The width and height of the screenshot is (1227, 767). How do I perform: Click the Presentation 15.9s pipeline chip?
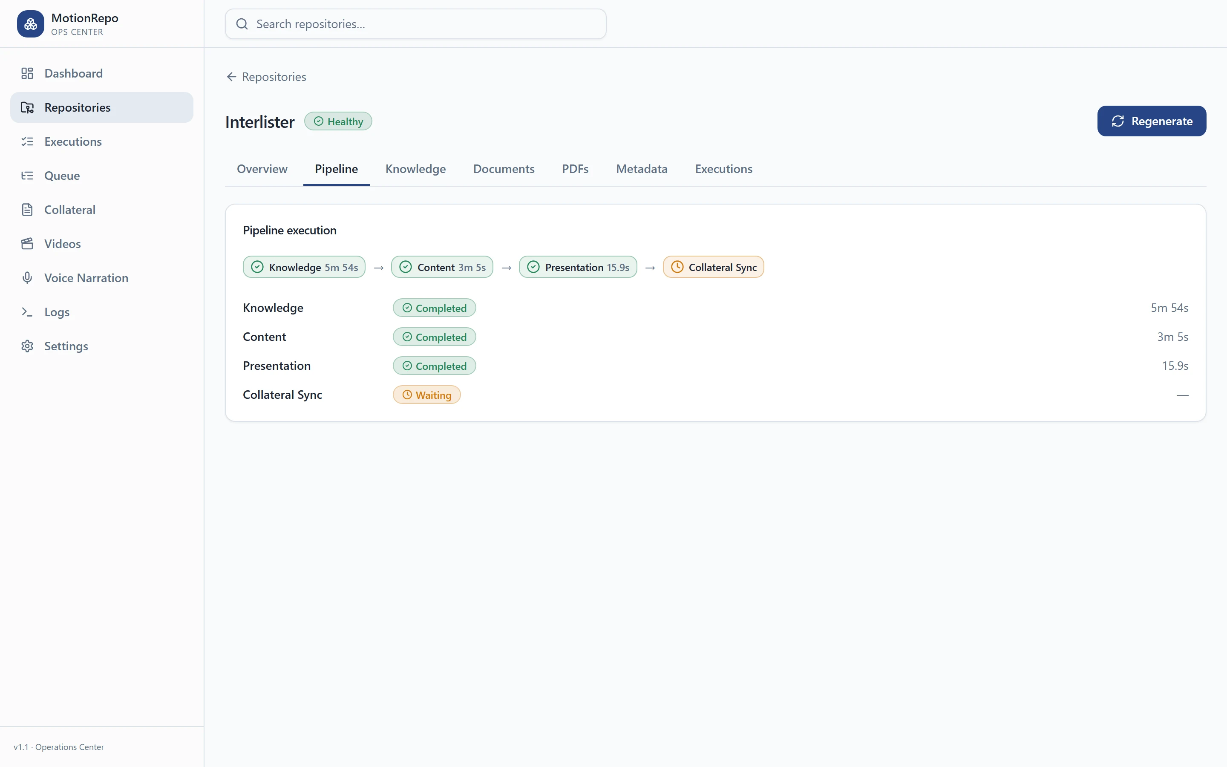(578, 267)
